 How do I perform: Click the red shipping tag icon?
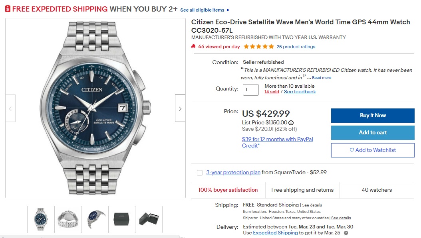8,9
